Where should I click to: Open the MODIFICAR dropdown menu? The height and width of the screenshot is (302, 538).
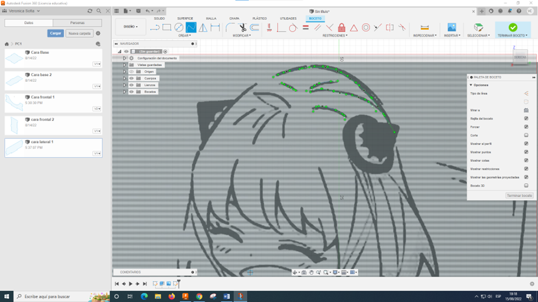pyautogui.click(x=242, y=36)
